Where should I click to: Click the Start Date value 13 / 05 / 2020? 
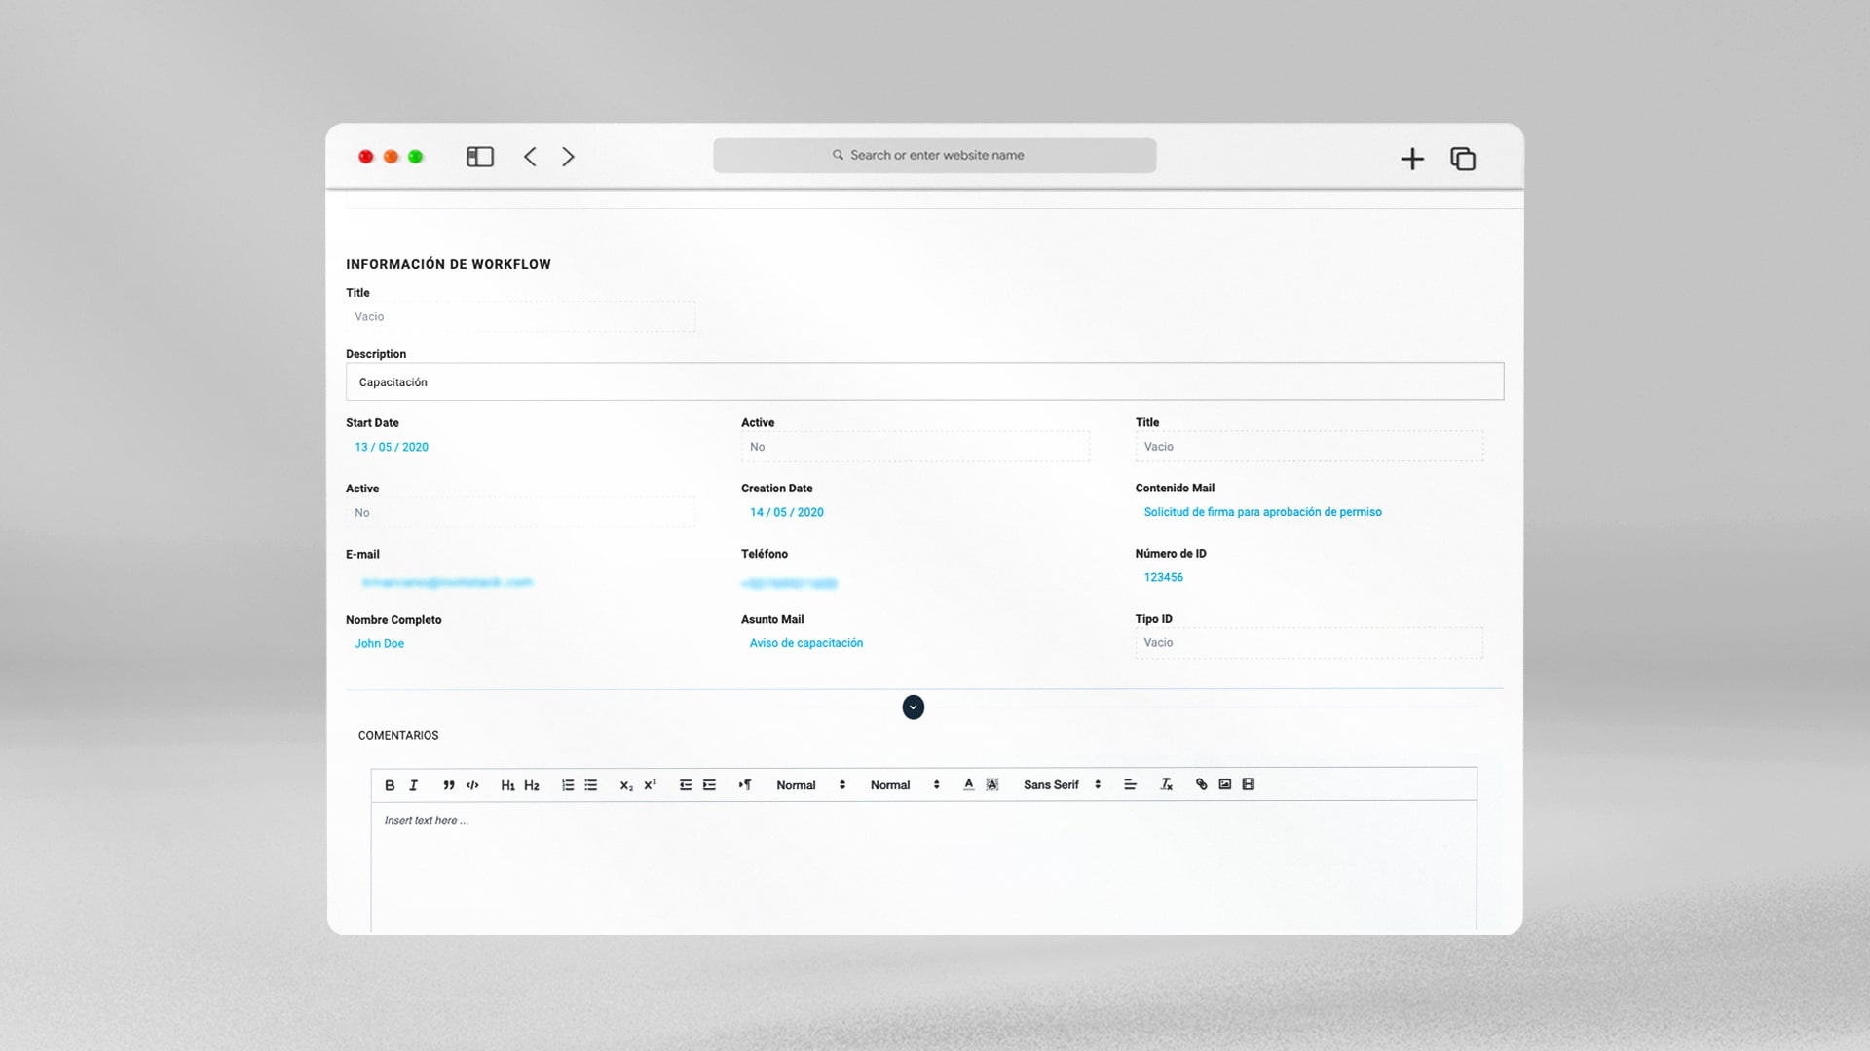(392, 448)
